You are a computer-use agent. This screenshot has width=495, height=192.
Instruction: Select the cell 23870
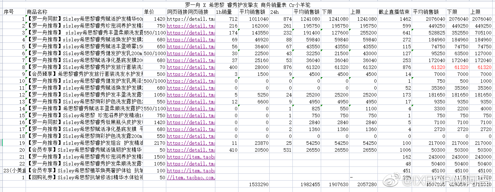[x=254, y=143]
